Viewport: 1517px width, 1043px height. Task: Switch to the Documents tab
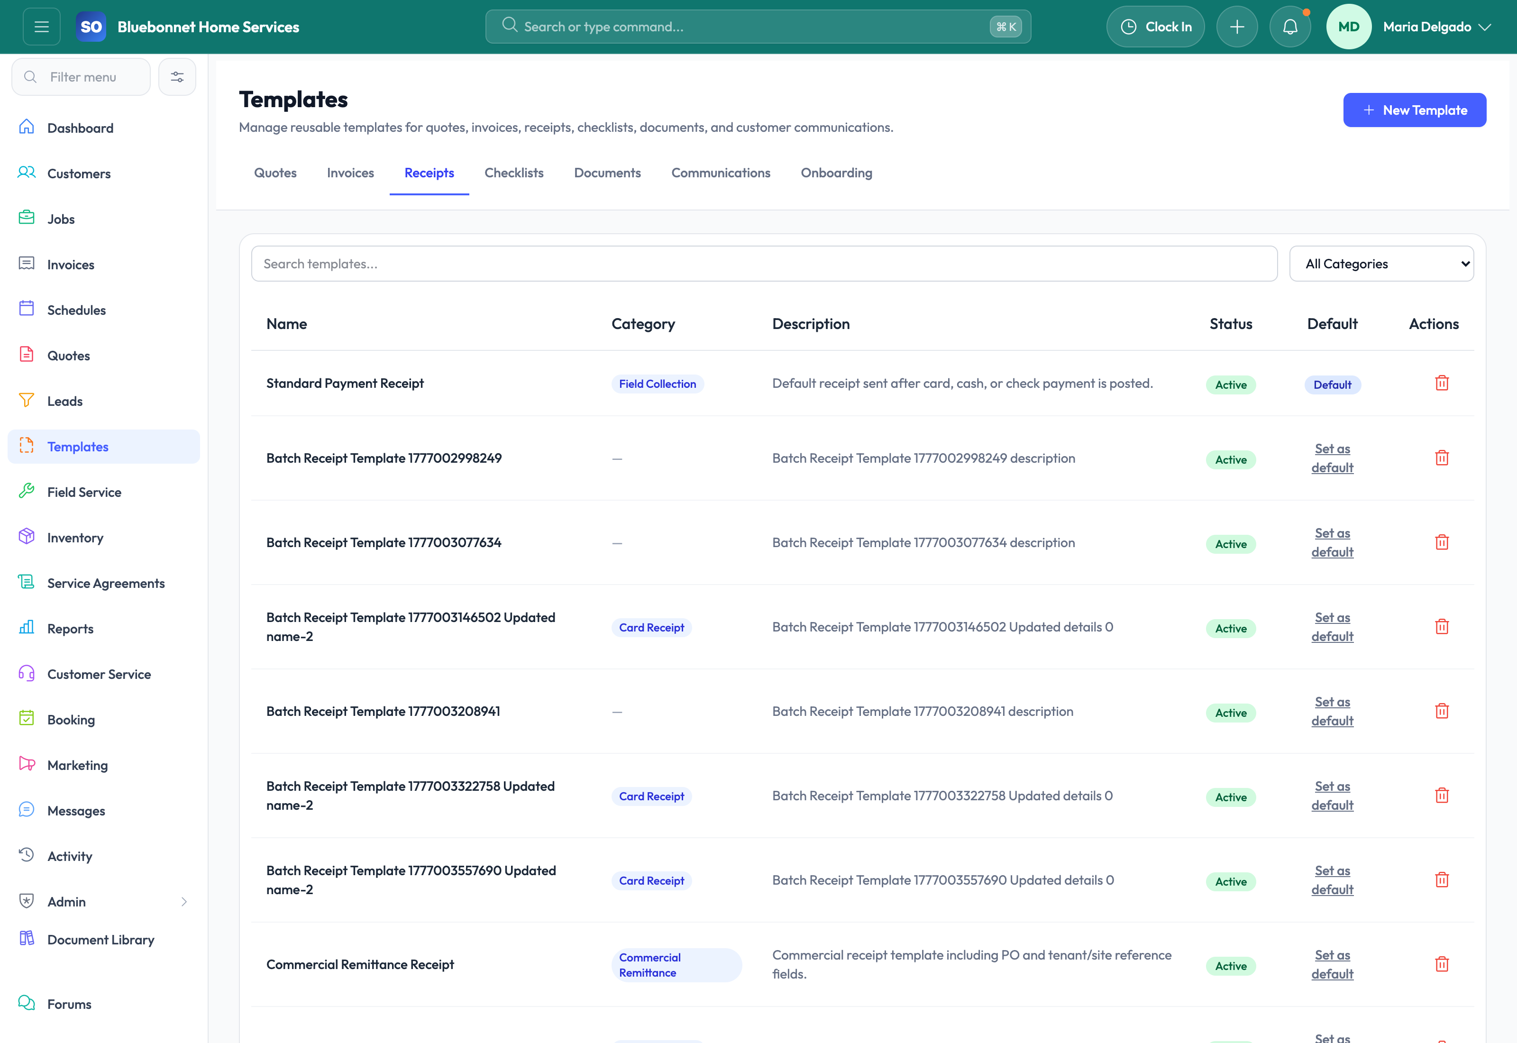click(x=608, y=173)
